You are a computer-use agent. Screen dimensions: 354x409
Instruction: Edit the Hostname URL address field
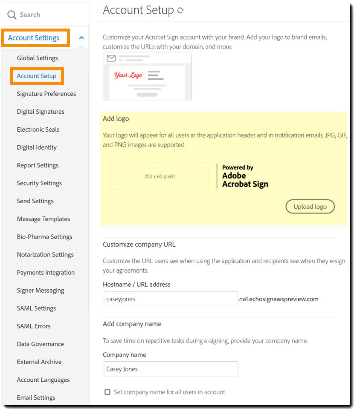pos(171,299)
